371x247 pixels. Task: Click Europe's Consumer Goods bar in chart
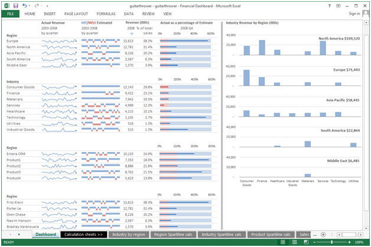click(x=246, y=78)
